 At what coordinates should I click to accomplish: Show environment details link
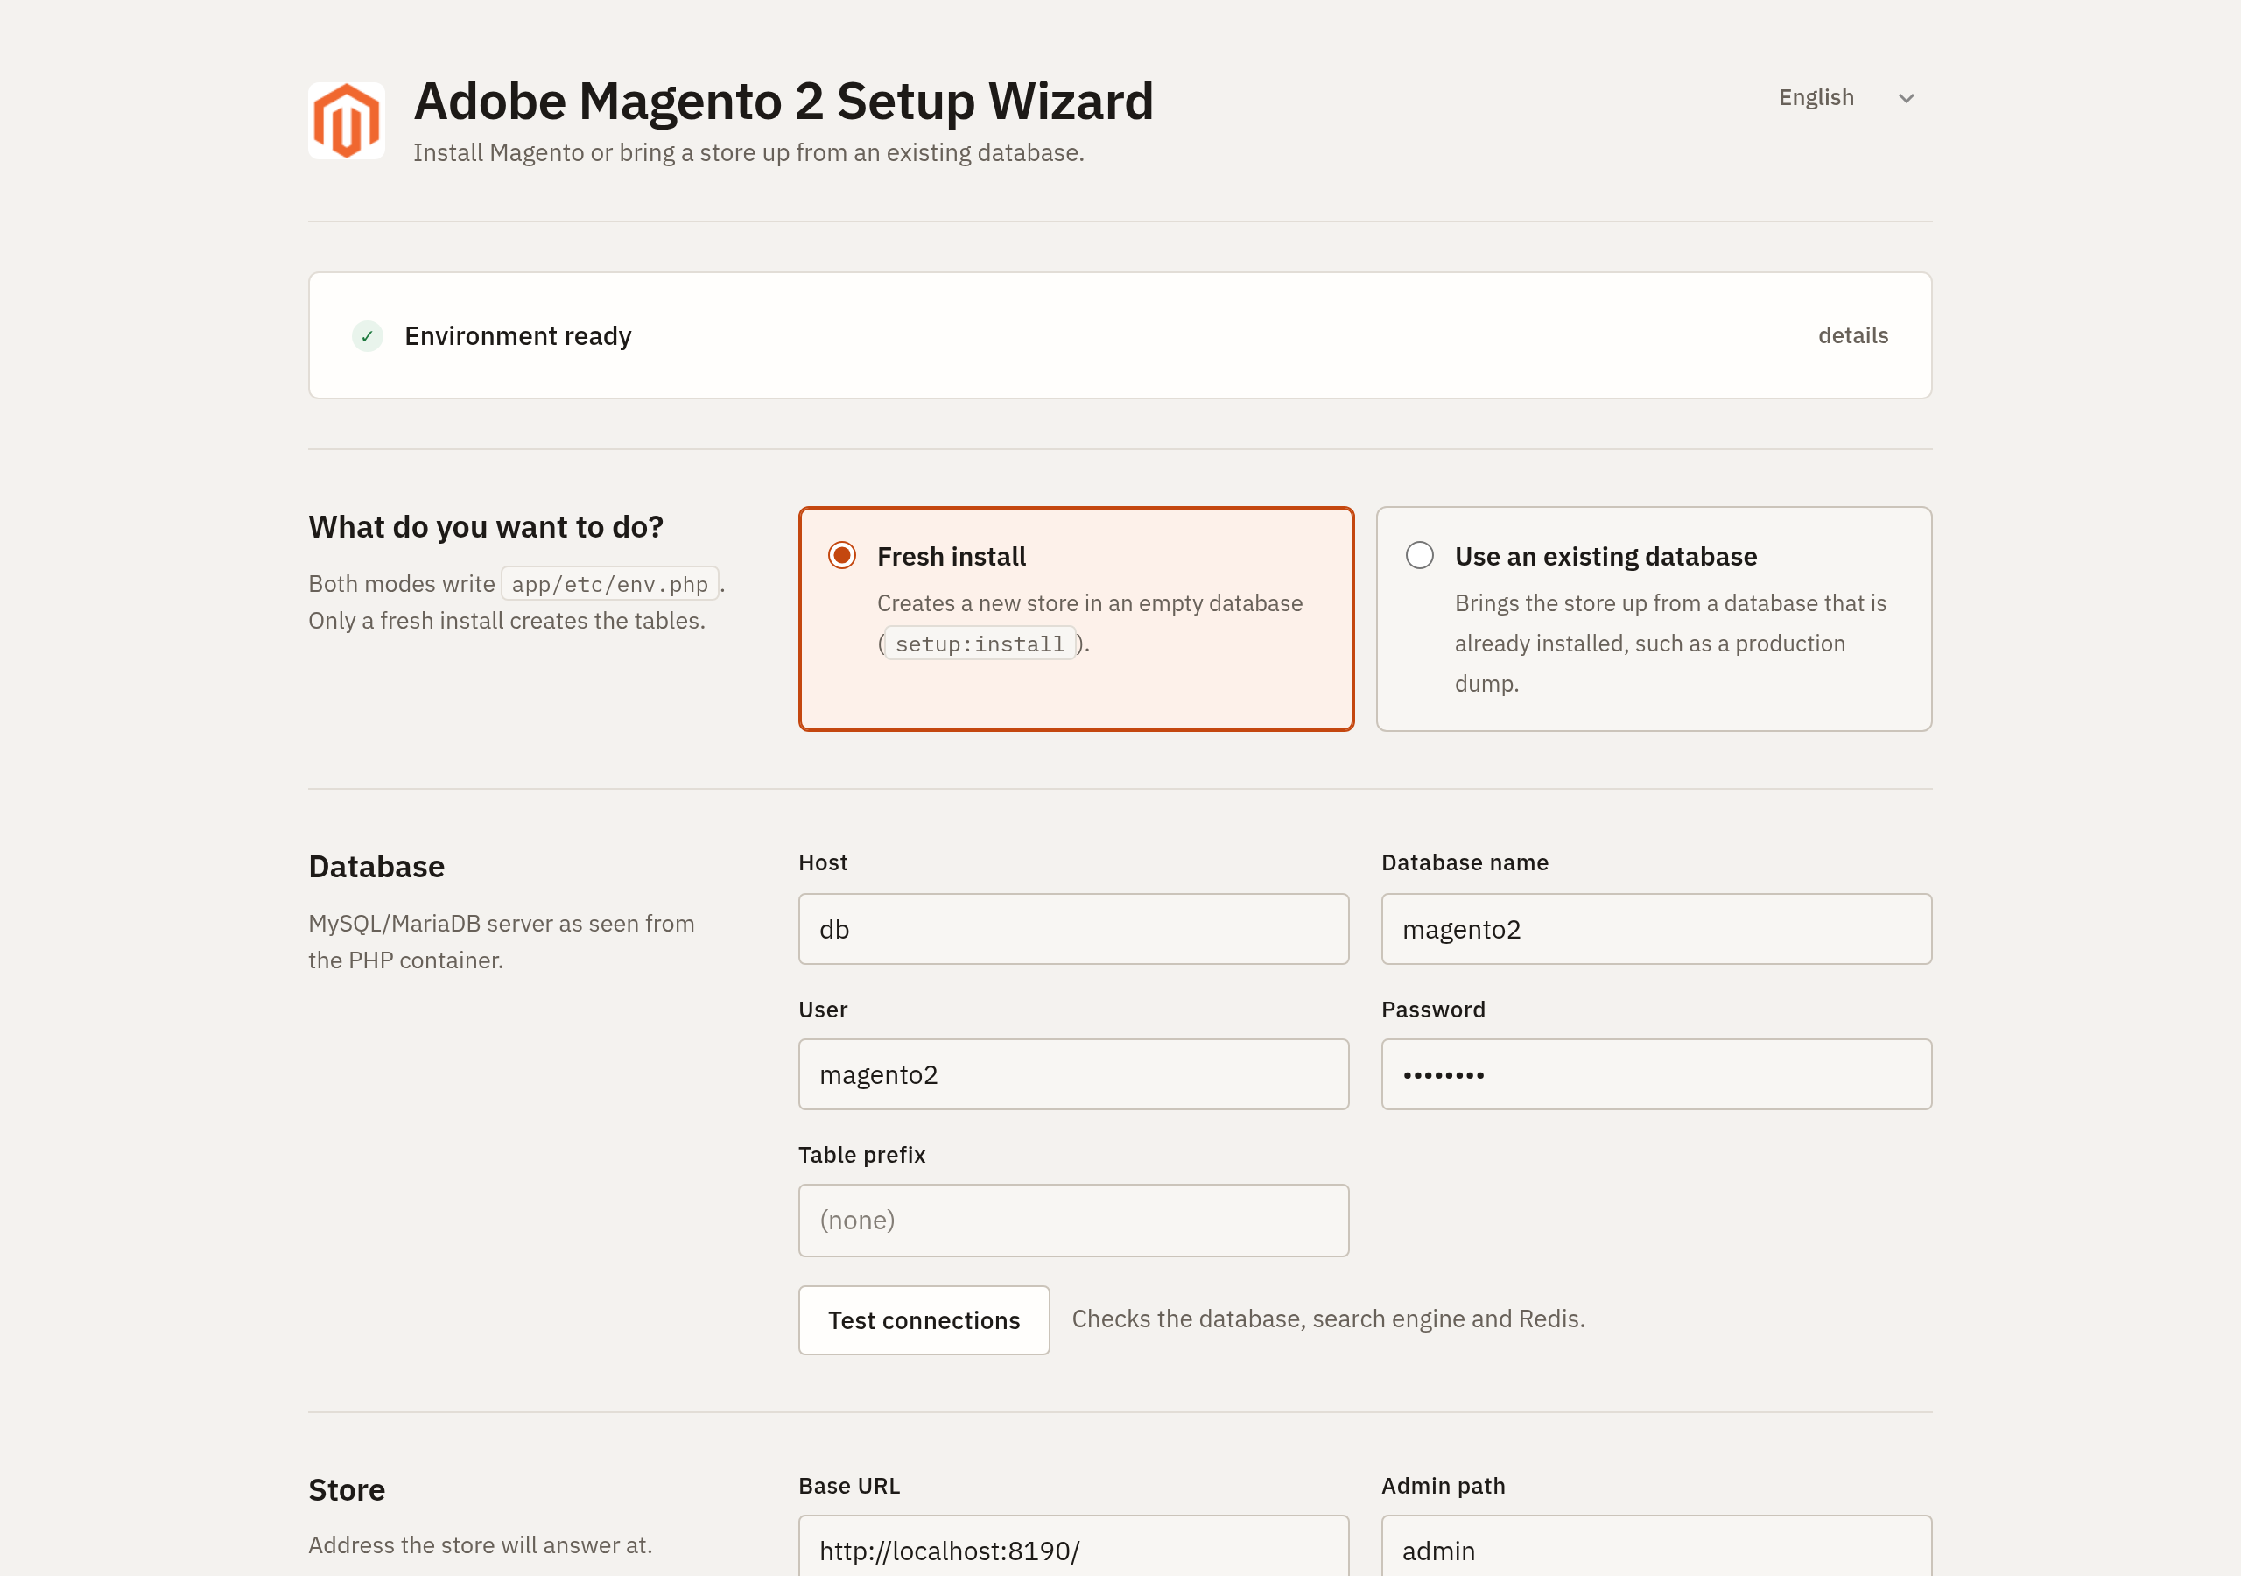pos(1852,336)
